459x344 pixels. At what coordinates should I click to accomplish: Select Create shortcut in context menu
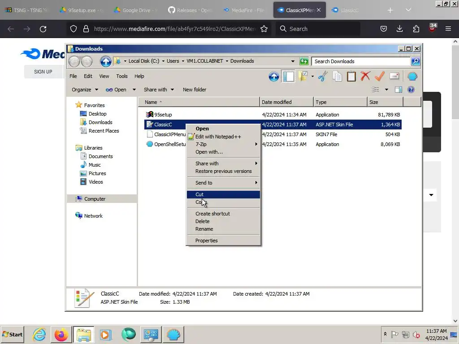tap(223, 214)
